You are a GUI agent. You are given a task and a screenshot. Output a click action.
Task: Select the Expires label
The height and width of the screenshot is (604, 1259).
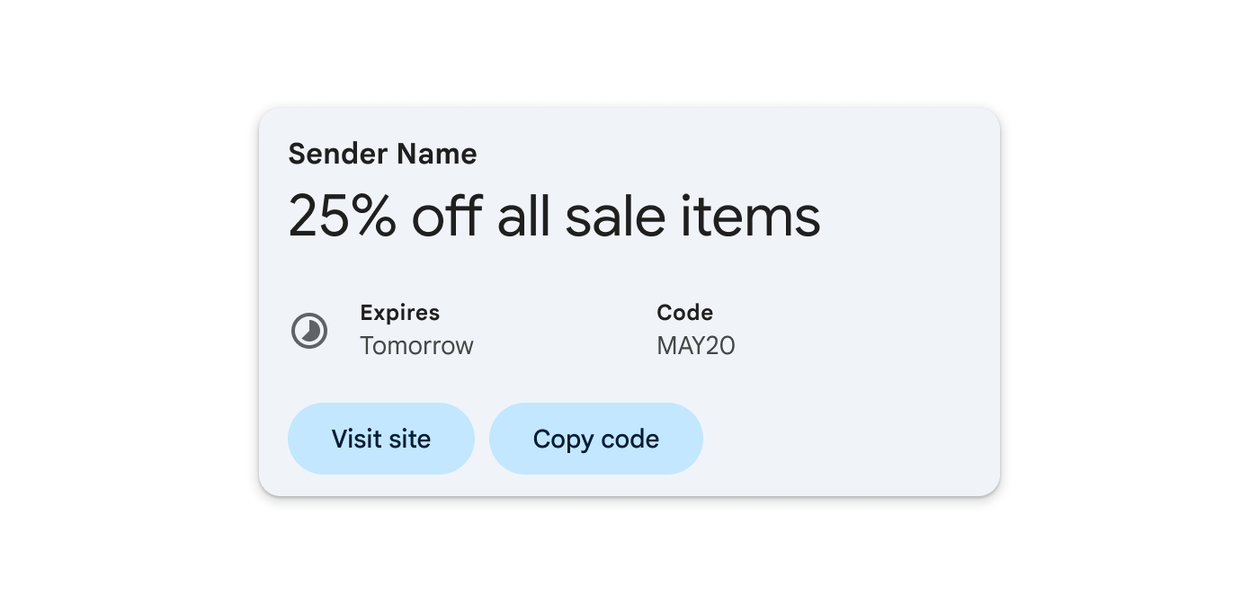pyautogui.click(x=399, y=313)
